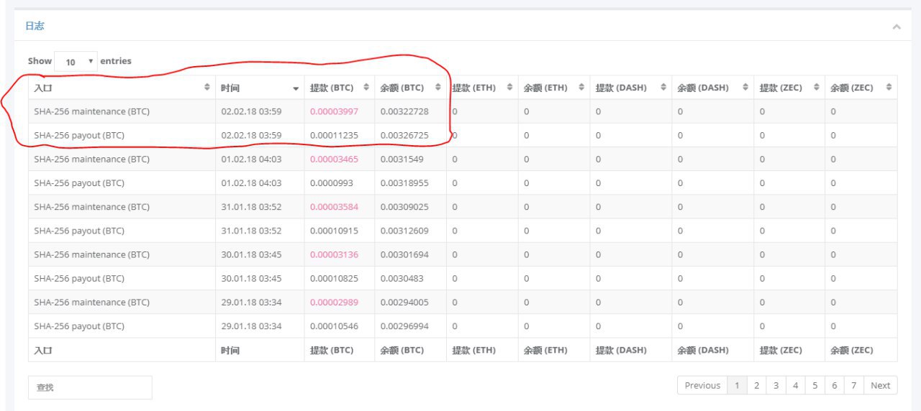Sort by 提款 (ETH) column icon
This screenshot has width=921, height=411.
coord(509,88)
